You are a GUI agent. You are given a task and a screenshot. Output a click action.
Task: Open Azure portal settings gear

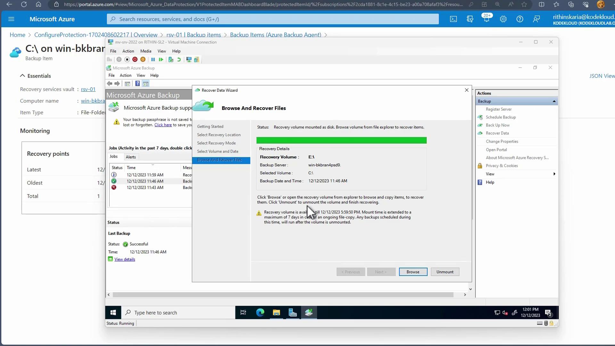(x=503, y=19)
